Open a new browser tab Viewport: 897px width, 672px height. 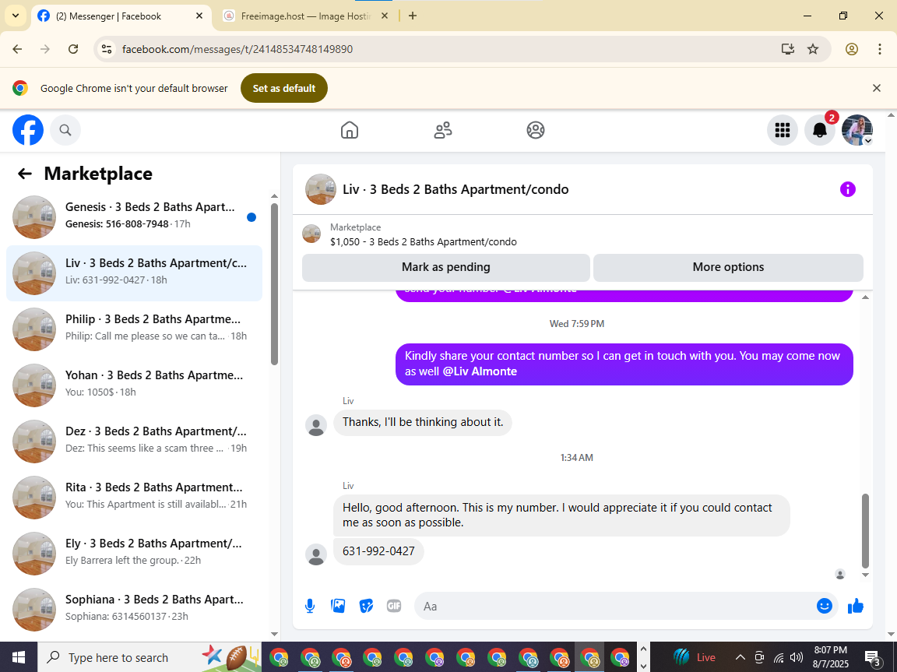(x=413, y=16)
